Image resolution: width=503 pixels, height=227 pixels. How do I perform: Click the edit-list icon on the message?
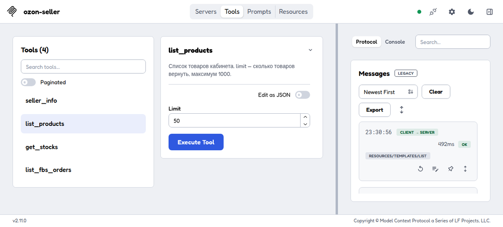coord(436,169)
